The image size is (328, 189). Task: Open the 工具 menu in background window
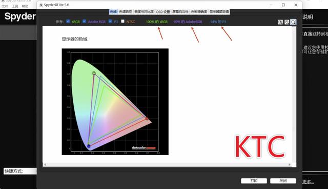pos(15,6)
